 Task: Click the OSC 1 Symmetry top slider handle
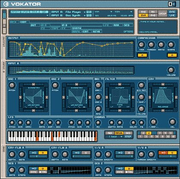[x=33, y=84]
